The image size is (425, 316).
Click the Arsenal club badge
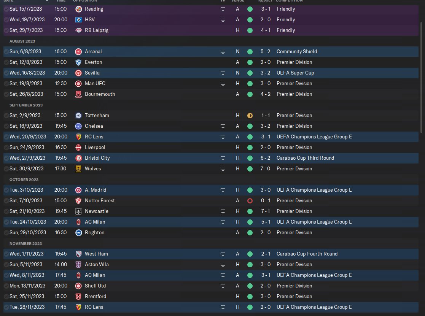[78, 51]
